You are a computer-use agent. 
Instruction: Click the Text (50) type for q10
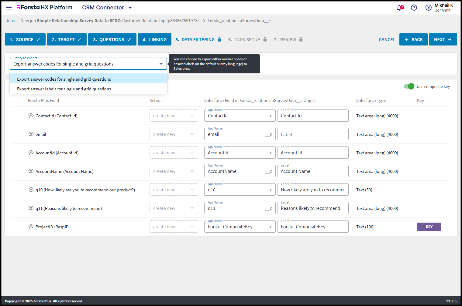coord(364,190)
